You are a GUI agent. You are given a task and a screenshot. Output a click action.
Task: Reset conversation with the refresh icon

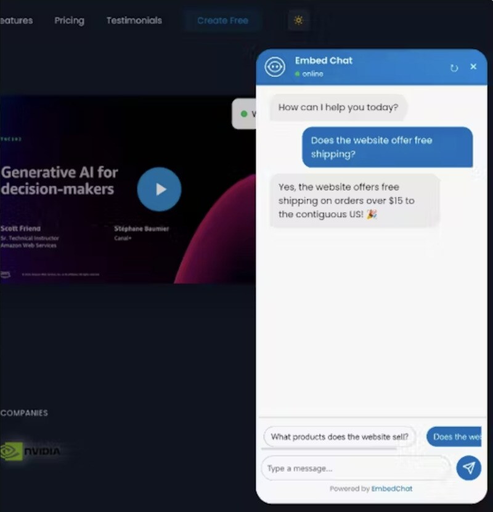coord(454,68)
